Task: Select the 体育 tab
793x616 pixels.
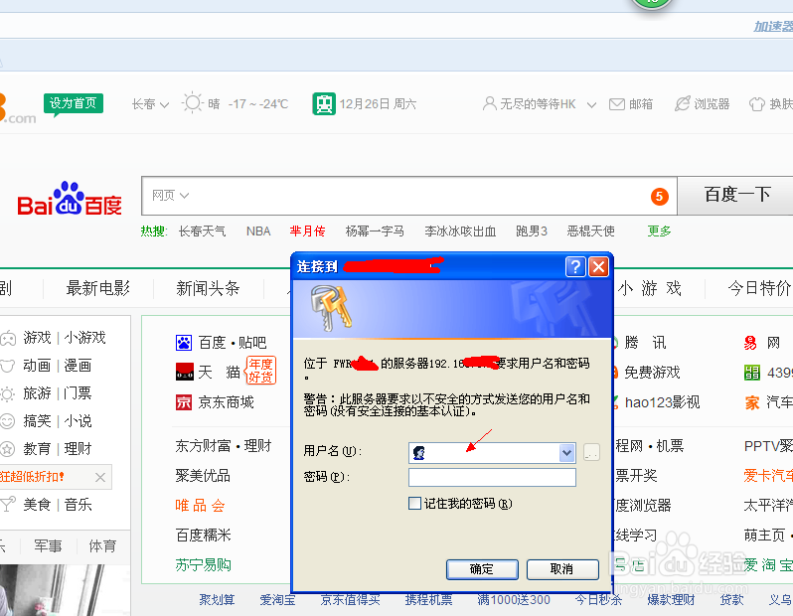Action: [102, 545]
